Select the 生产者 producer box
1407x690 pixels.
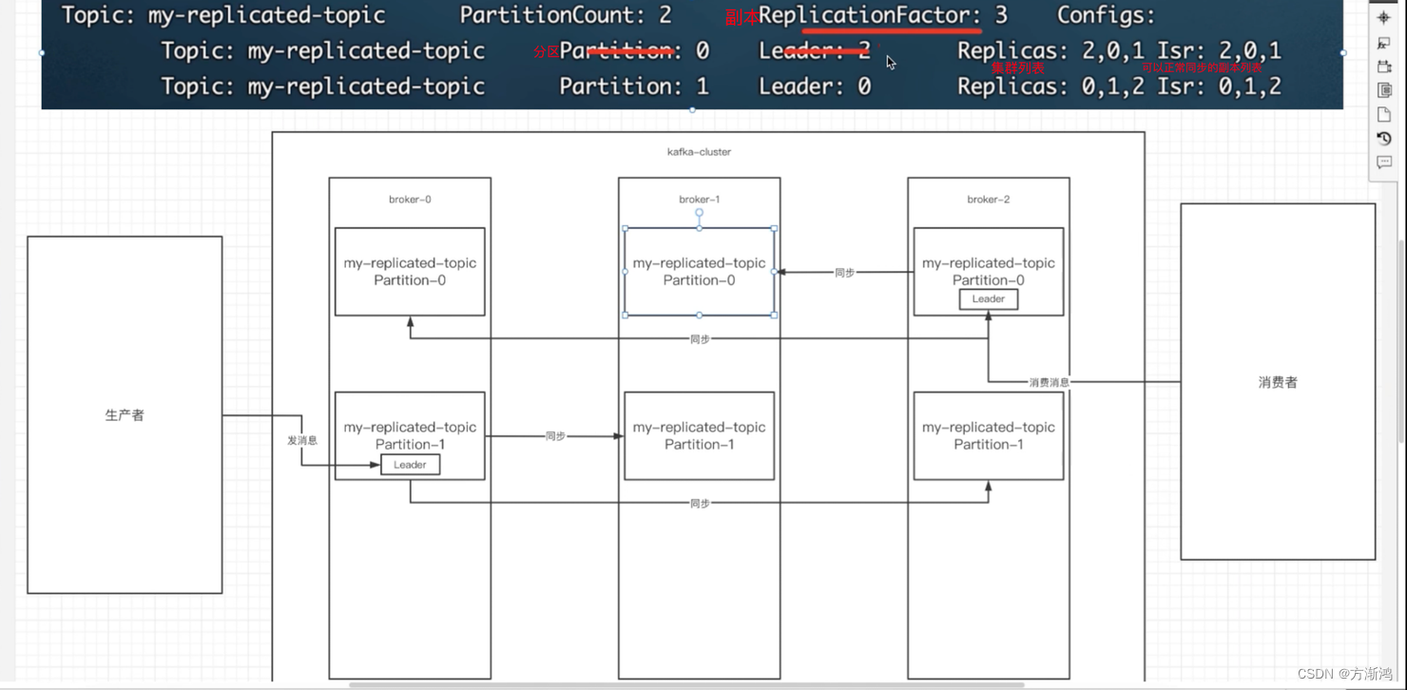pyautogui.click(x=125, y=415)
